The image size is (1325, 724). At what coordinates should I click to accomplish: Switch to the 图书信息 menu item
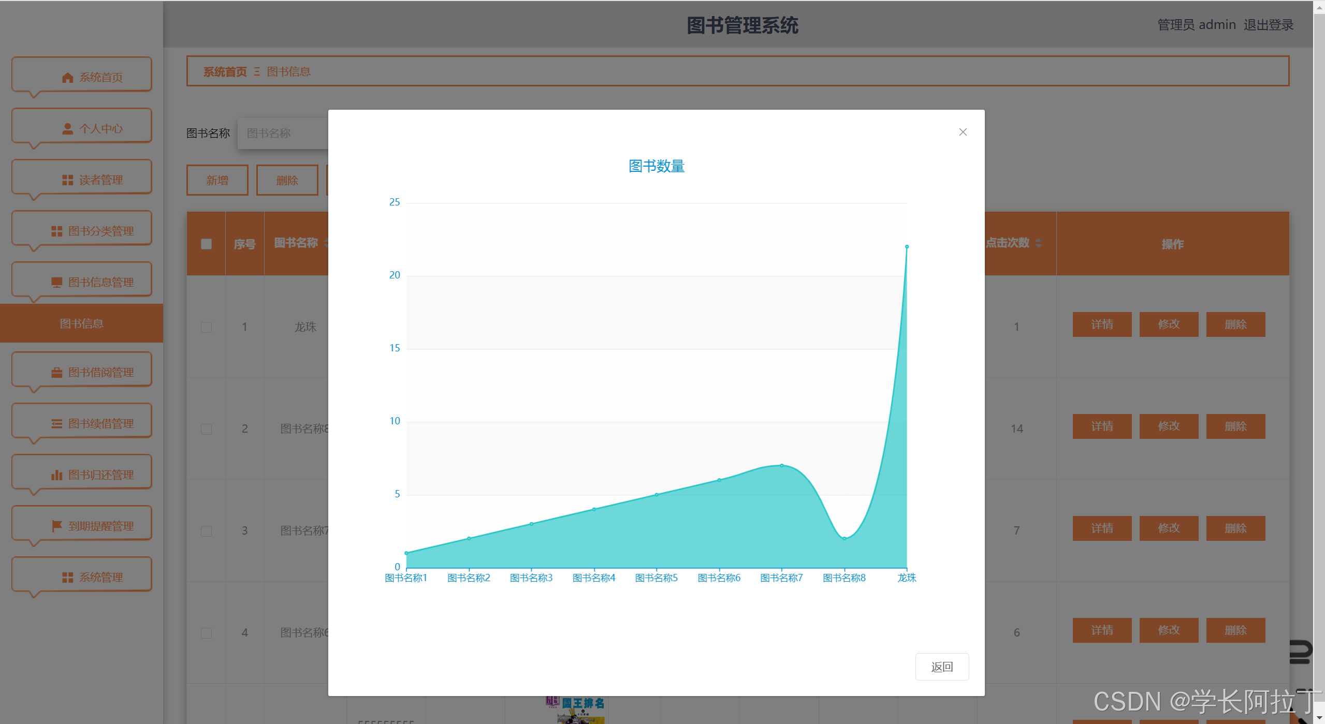coord(81,323)
